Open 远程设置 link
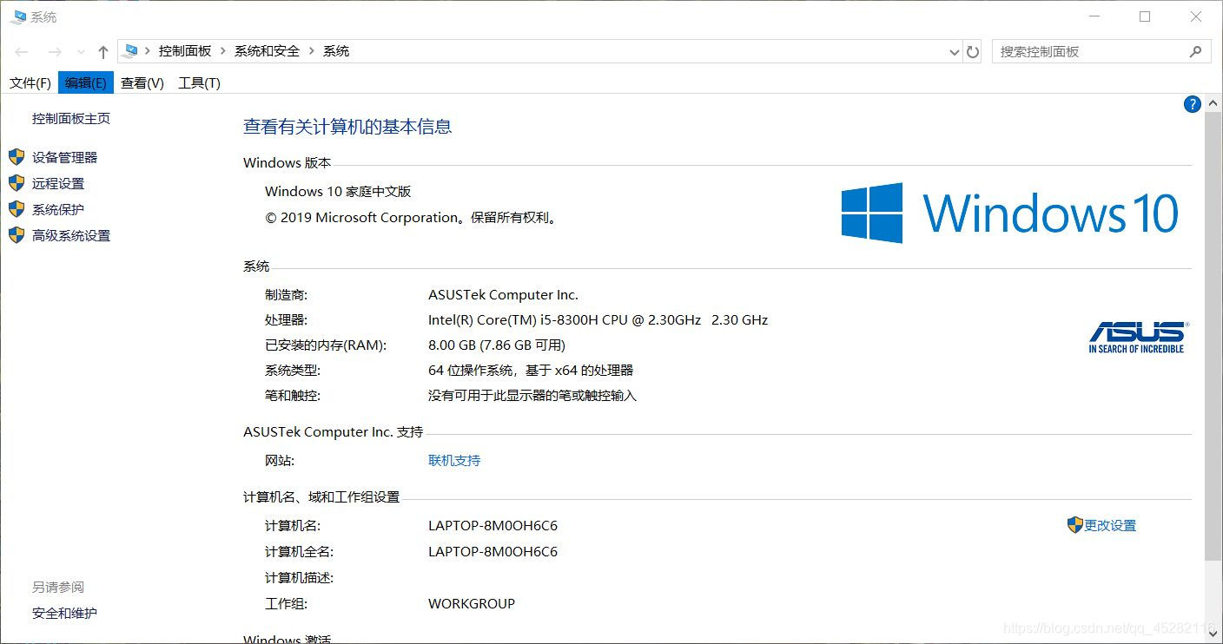The height and width of the screenshot is (644, 1223). click(x=58, y=183)
